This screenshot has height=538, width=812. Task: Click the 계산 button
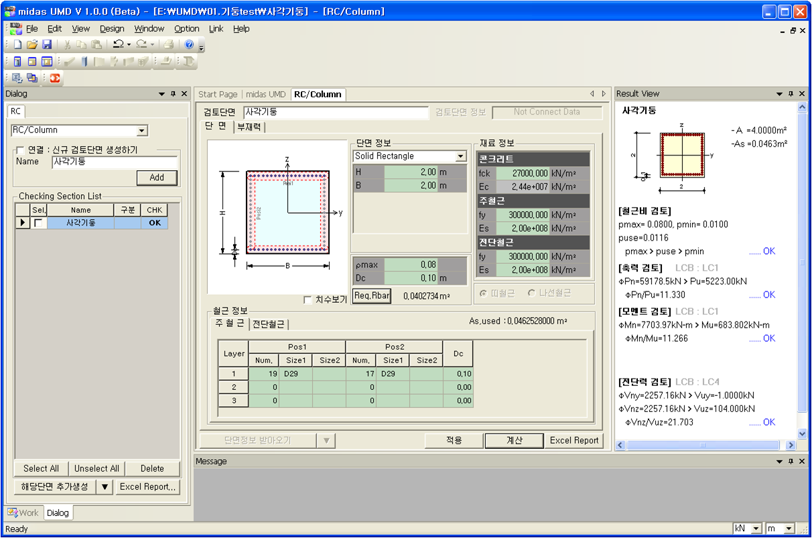(514, 441)
